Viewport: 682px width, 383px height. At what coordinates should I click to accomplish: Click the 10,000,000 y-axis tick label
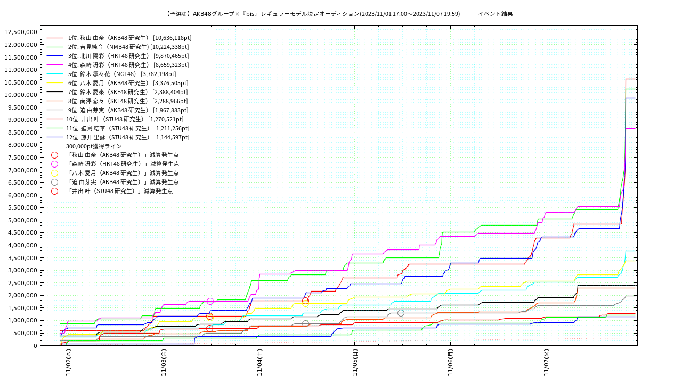coord(22,95)
